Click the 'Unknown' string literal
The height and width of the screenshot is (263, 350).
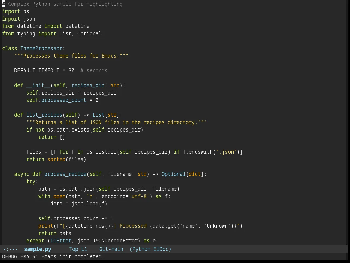pos(217,226)
